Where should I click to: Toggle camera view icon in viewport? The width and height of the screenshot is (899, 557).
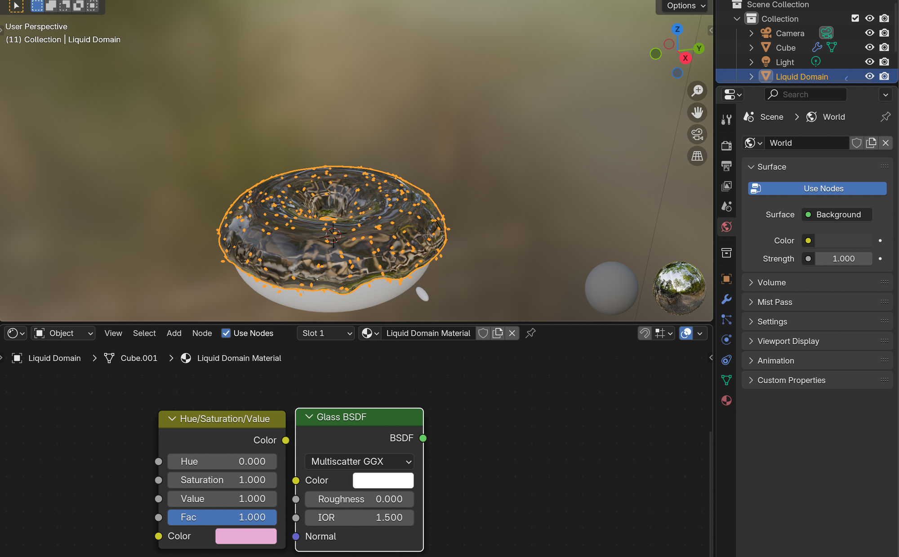coord(697,134)
